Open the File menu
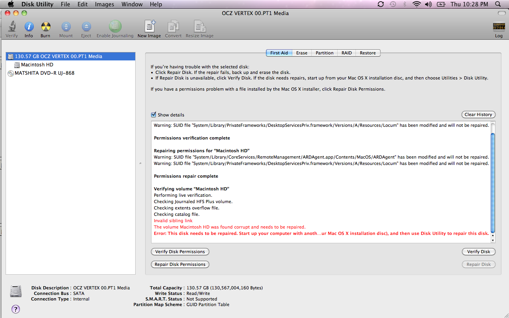This screenshot has height=318, width=509. [66, 4]
